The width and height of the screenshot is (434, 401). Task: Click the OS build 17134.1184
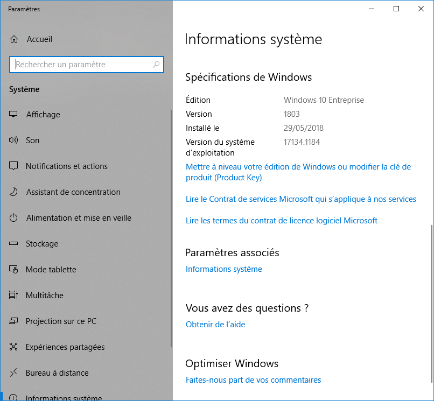(302, 142)
